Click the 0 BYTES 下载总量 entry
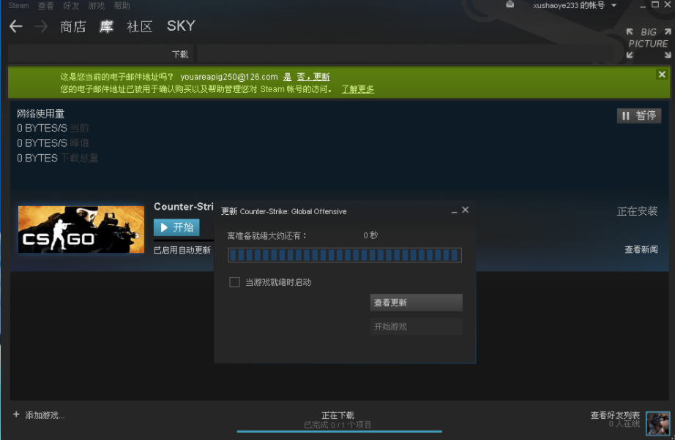 coord(58,158)
